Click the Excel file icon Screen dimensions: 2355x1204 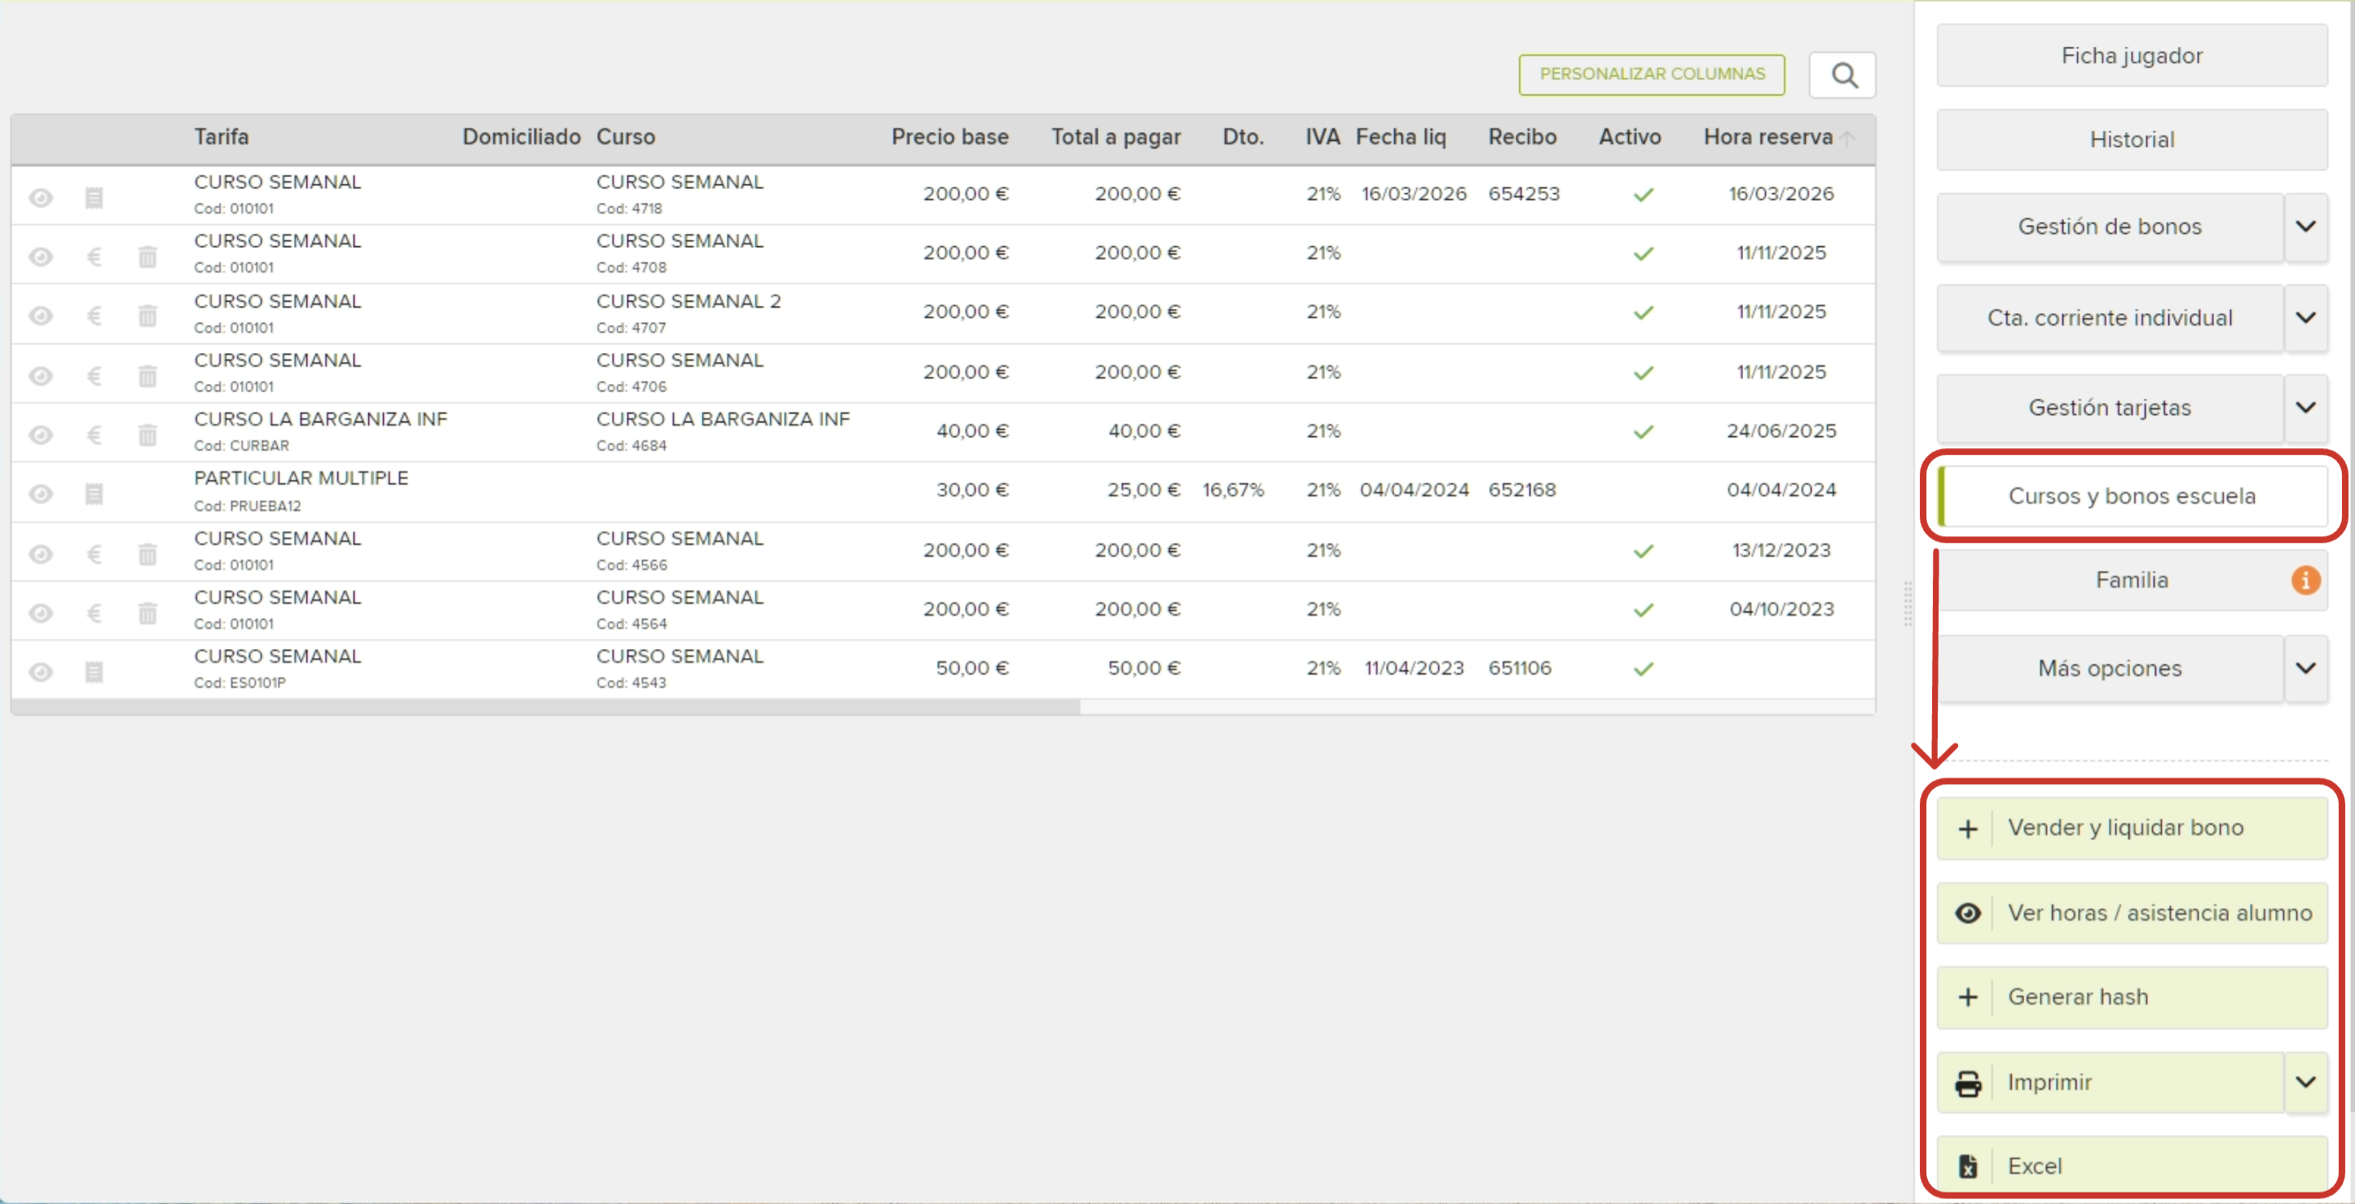click(1967, 1167)
